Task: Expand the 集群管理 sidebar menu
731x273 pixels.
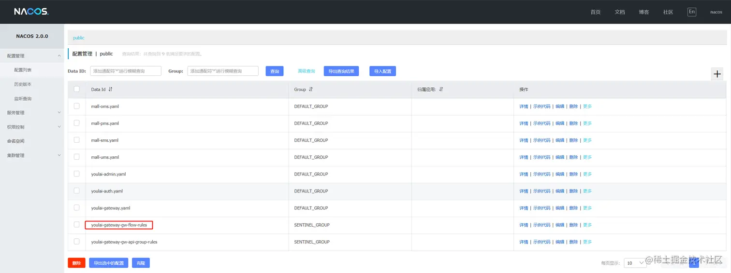Action: point(32,155)
